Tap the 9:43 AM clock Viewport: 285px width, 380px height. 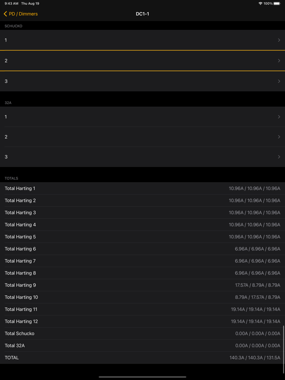tap(11, 3)
